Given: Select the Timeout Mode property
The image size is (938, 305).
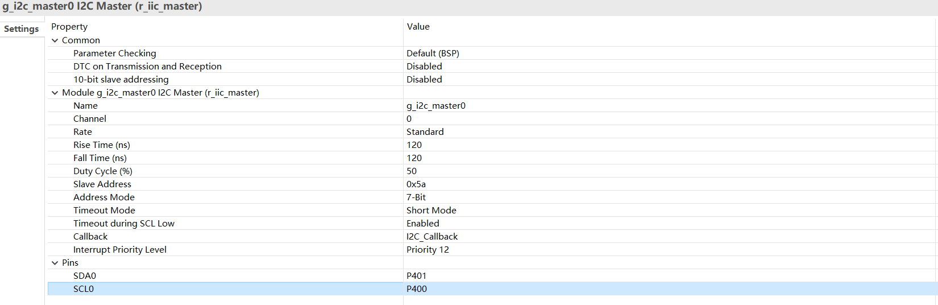Looking at the screenshot, I should [104, 211].
